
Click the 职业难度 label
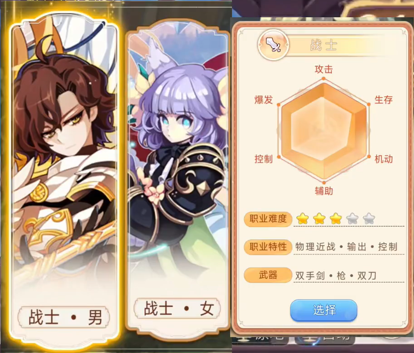268,219
